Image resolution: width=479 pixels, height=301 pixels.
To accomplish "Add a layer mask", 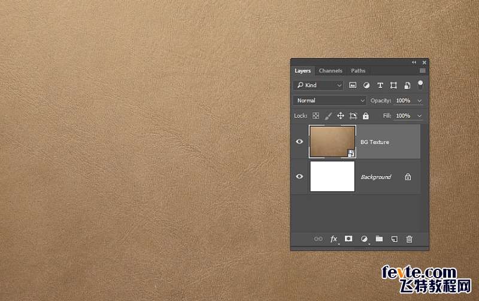I will 348,239.
